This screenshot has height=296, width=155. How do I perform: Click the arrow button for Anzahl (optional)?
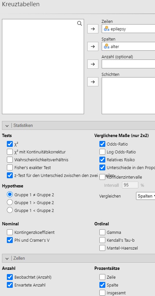tap(93, 64)
